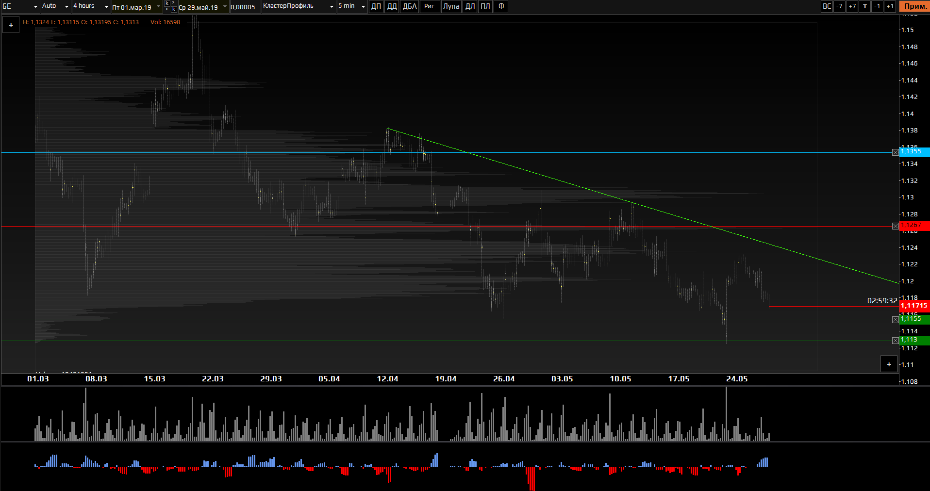
Task: Click the plus icon at chart bottom-right
Action: coord(889,364)
